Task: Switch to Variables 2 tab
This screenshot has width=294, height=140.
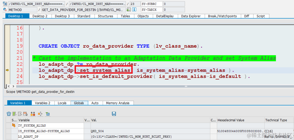Action: [x=43, y=103]
